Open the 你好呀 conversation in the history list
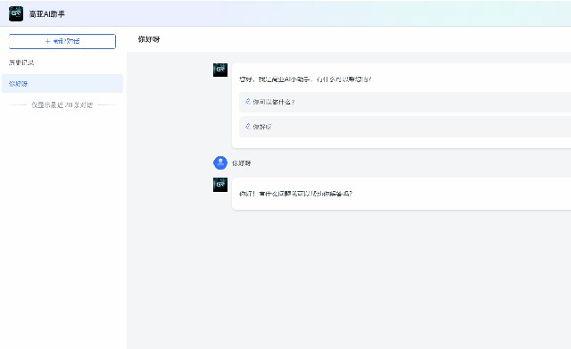This screenshot has width=571, height=349. point(62,83)
